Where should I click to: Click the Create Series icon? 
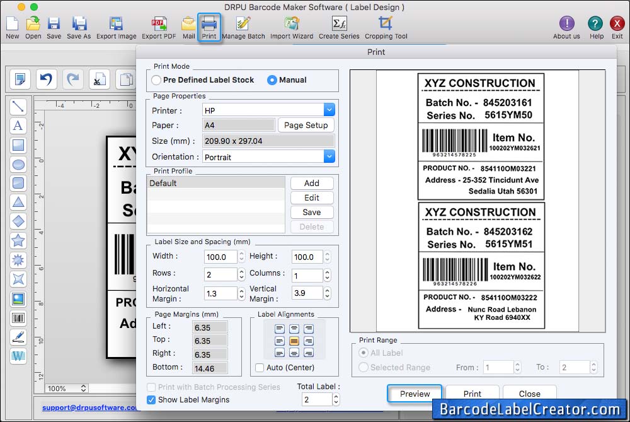point(339,25)
